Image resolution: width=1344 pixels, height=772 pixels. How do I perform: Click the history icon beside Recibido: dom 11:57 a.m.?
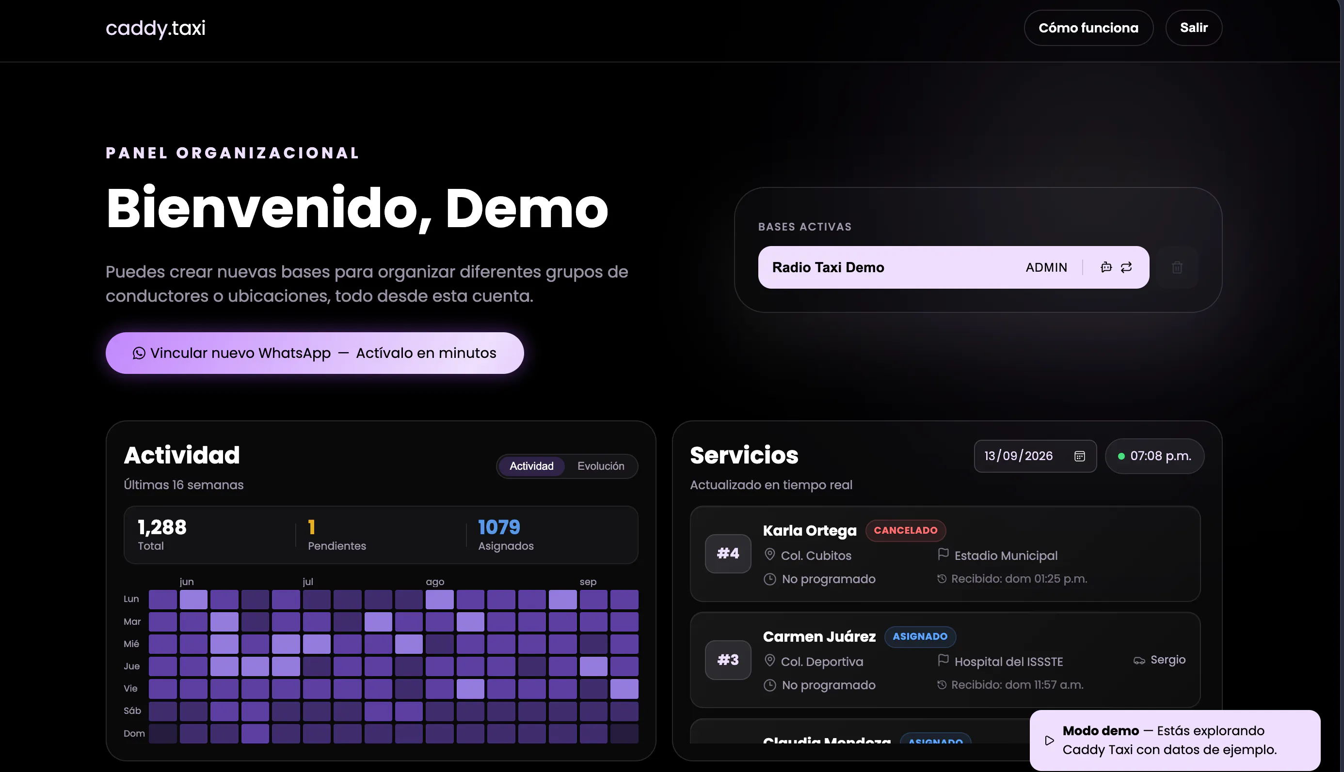click(942, 684)
